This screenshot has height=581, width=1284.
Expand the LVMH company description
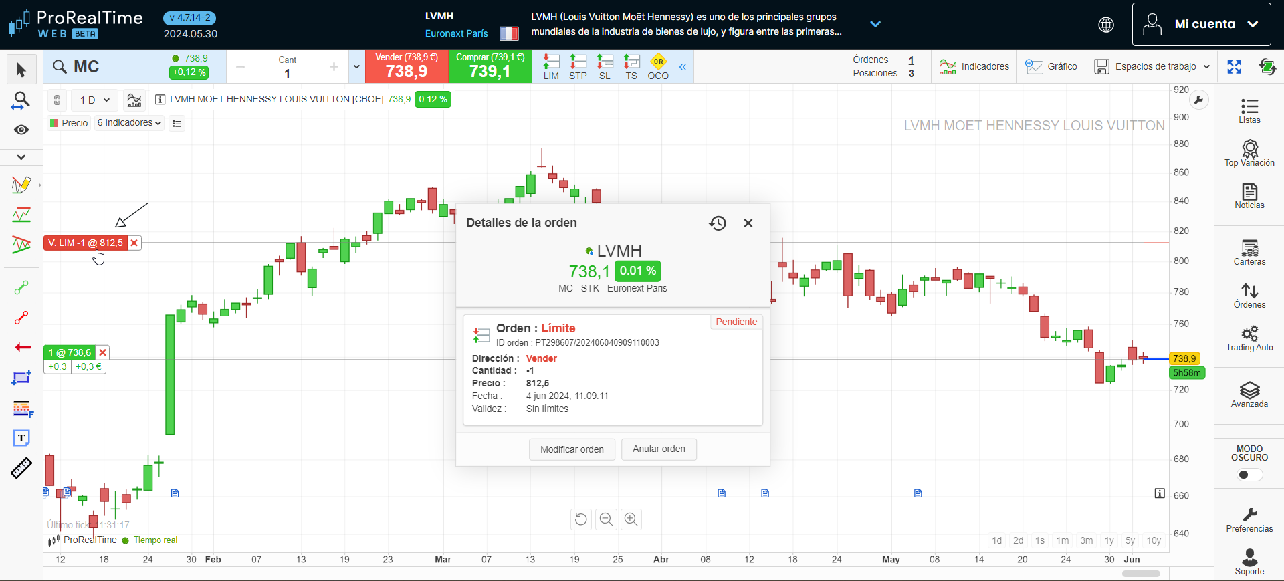click(x=875, y=24)
